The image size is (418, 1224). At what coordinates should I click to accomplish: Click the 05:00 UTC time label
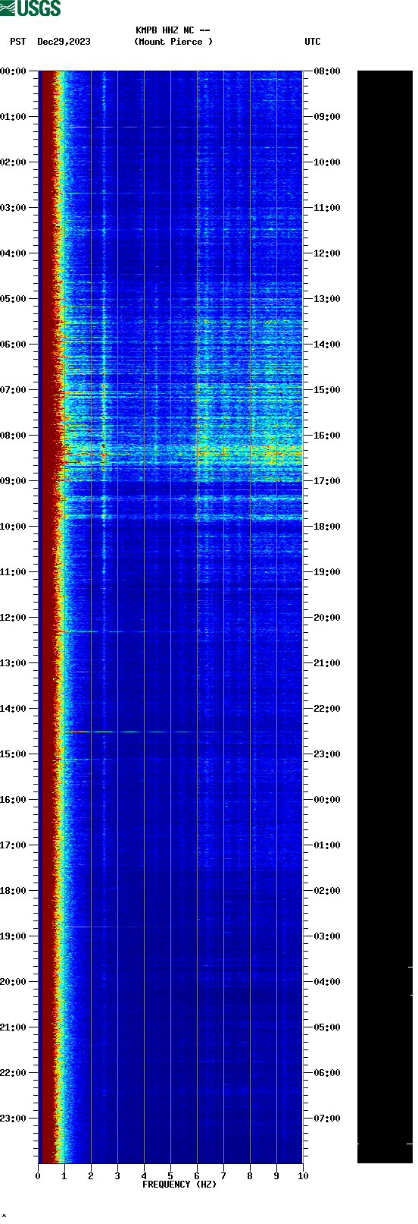click(x=327, y=1027)
